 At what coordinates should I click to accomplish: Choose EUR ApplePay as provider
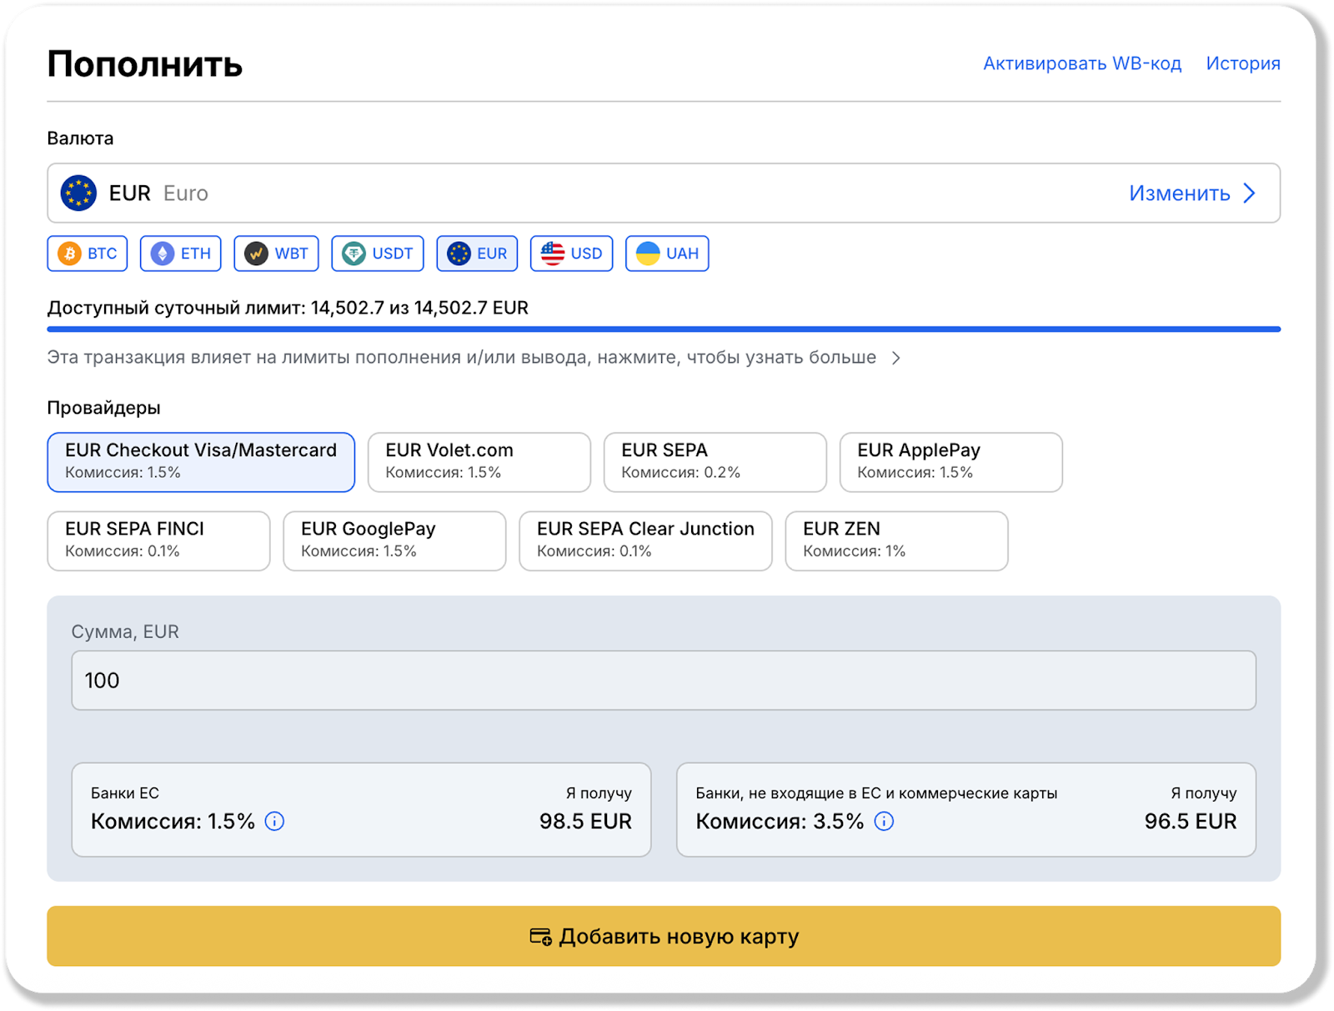(950, 461)
